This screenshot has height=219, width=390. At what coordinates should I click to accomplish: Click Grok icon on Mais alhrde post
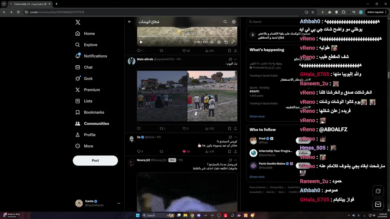(230, 59)
